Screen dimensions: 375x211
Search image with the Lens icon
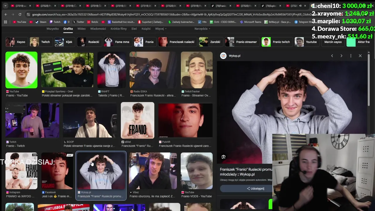click(224, 157)
